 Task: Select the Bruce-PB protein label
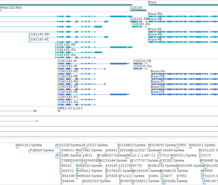(x=158, y=77)
